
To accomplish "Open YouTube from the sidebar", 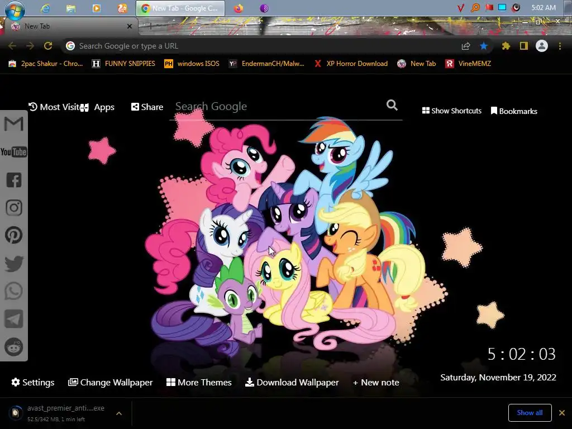I will coord(14,152).
